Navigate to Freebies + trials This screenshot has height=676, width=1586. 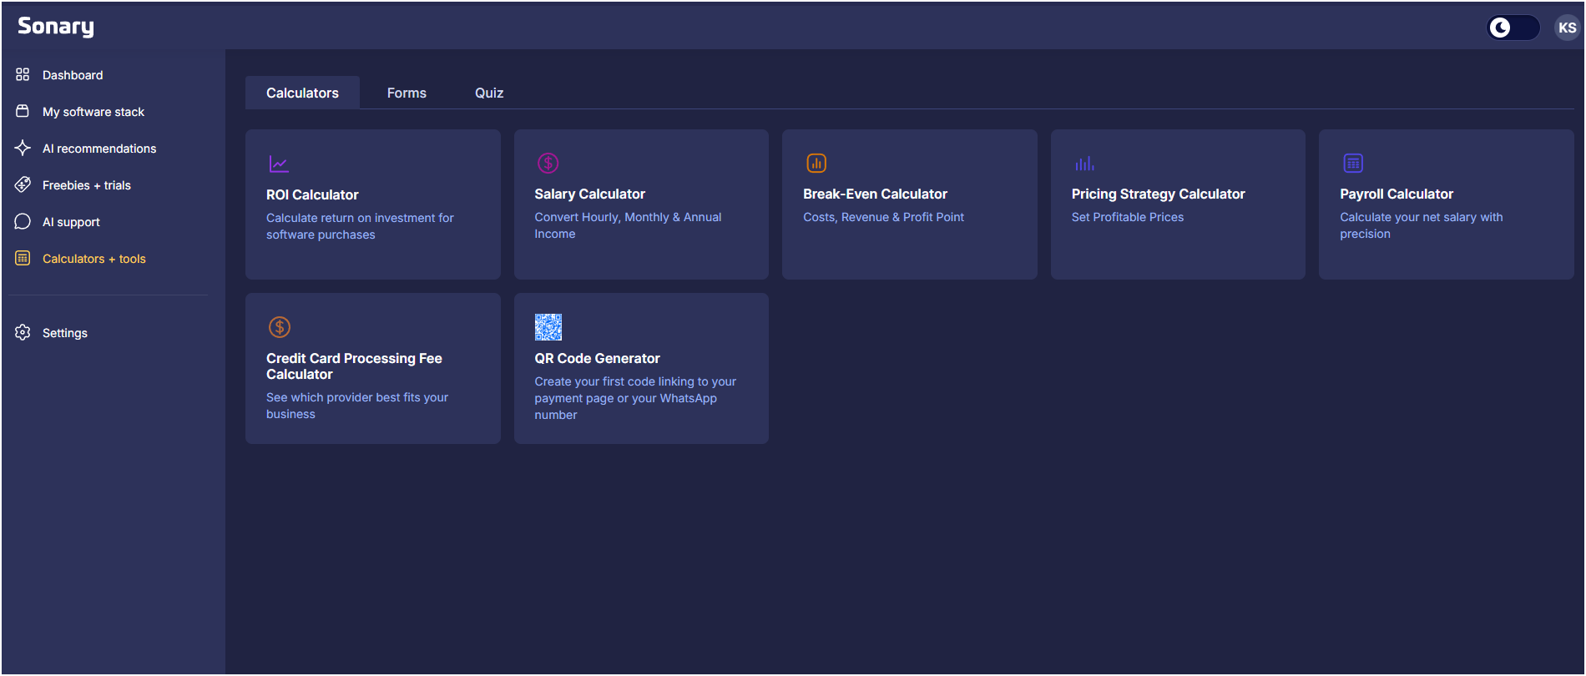pyautogui.click(x=86, y=185)
